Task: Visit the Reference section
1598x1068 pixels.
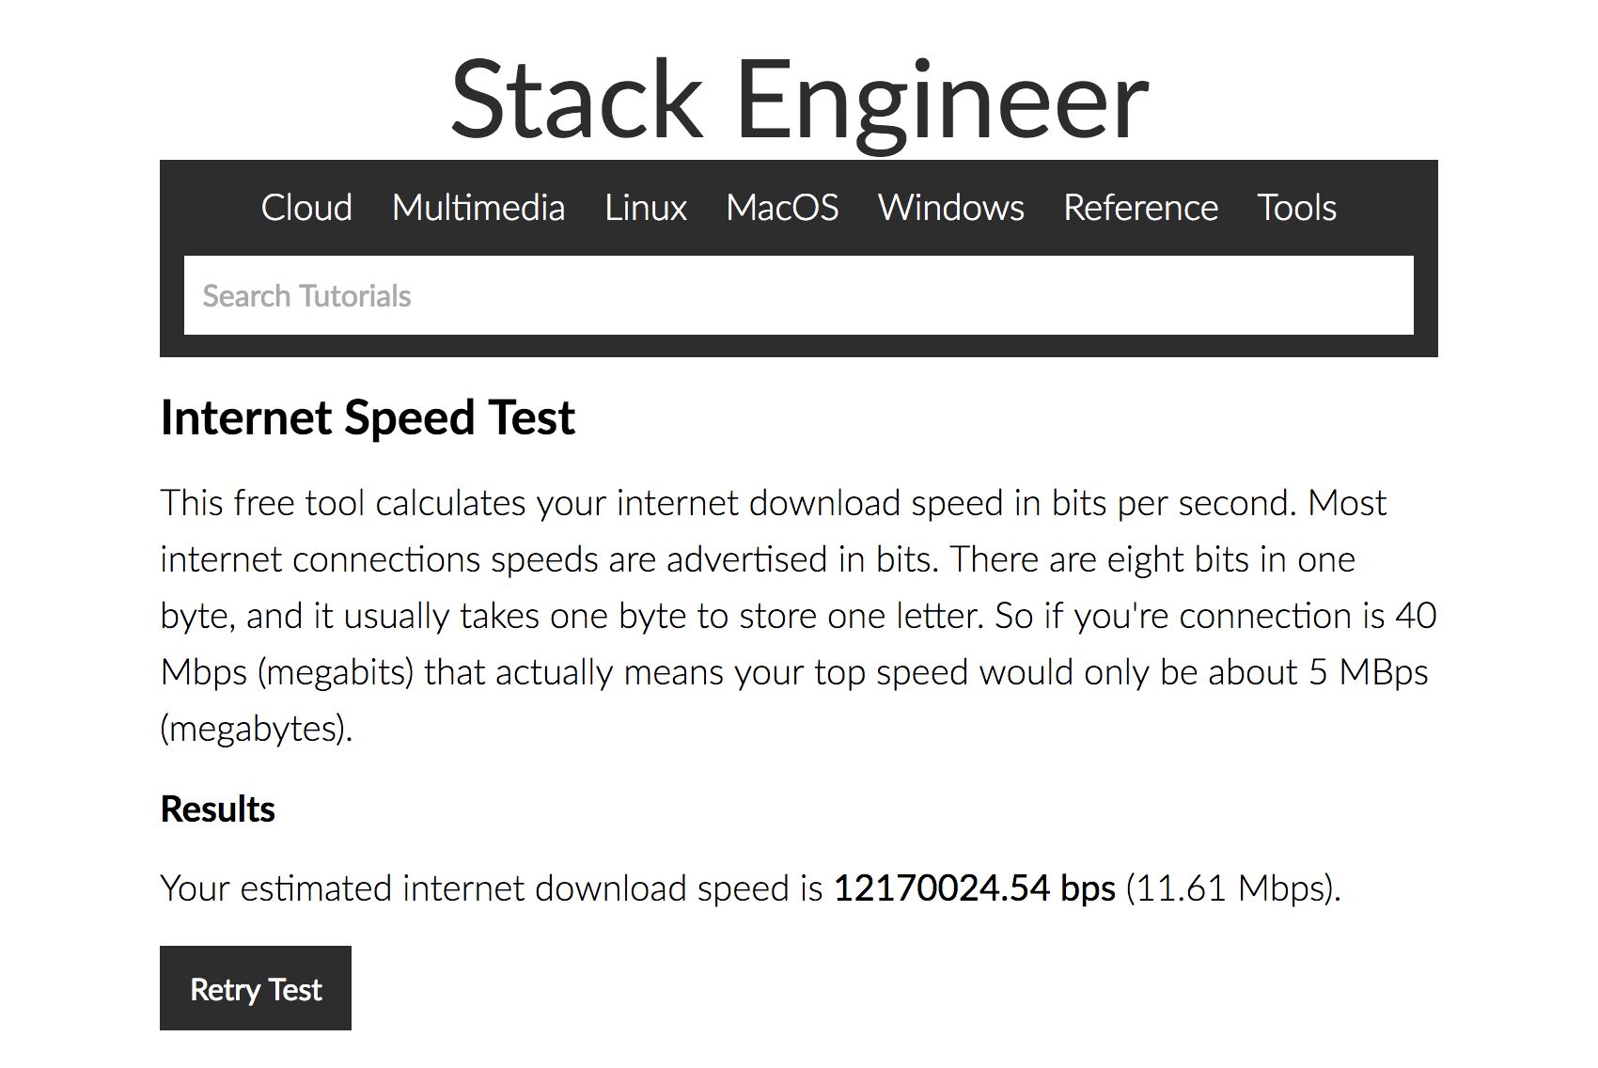Action: tap(1140, 208)
